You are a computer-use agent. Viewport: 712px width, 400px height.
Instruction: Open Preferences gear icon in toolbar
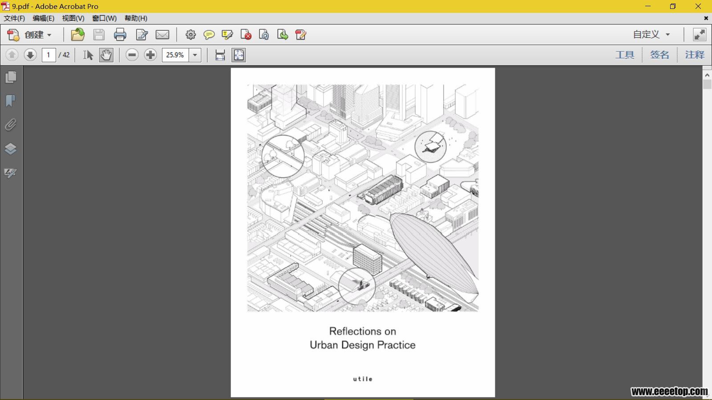tap(190, 35)
